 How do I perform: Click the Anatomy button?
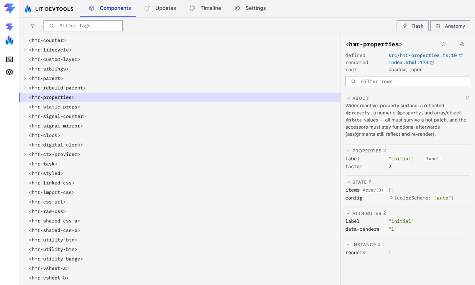(450, 26)
